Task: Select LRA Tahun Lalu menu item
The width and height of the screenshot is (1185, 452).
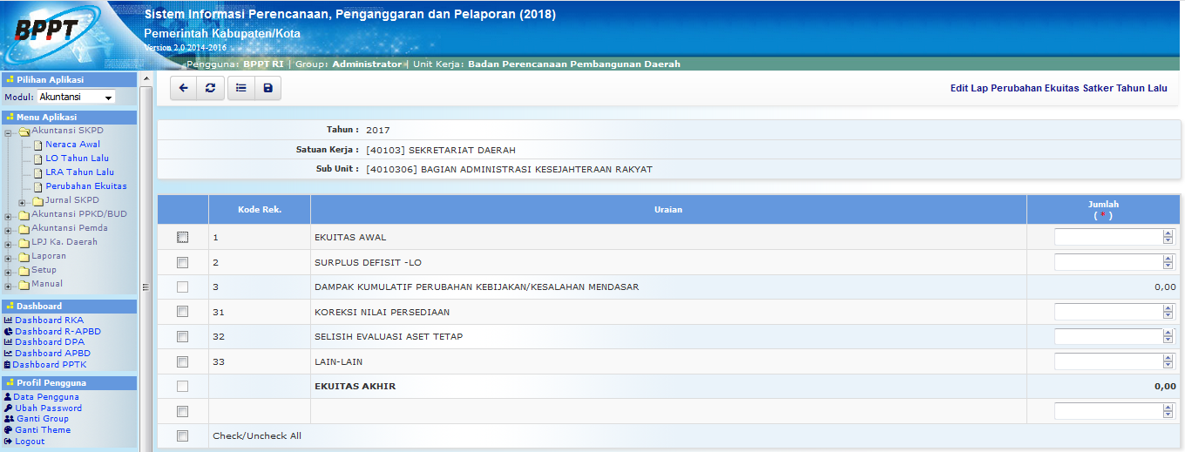Action: click(79, 172)
